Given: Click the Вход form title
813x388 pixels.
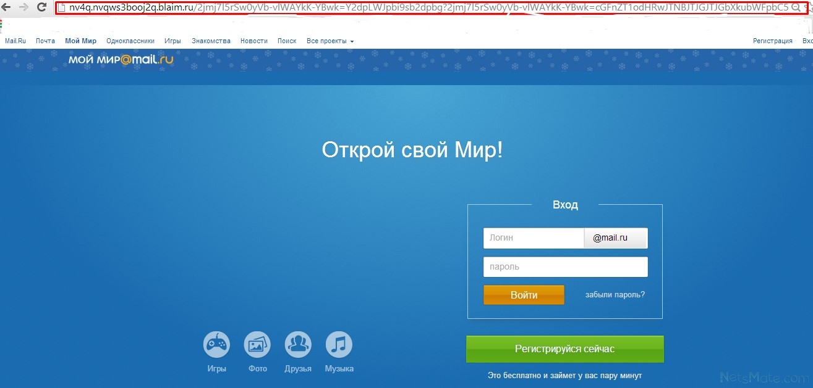Looking at the screenshot, I should 565,205.
